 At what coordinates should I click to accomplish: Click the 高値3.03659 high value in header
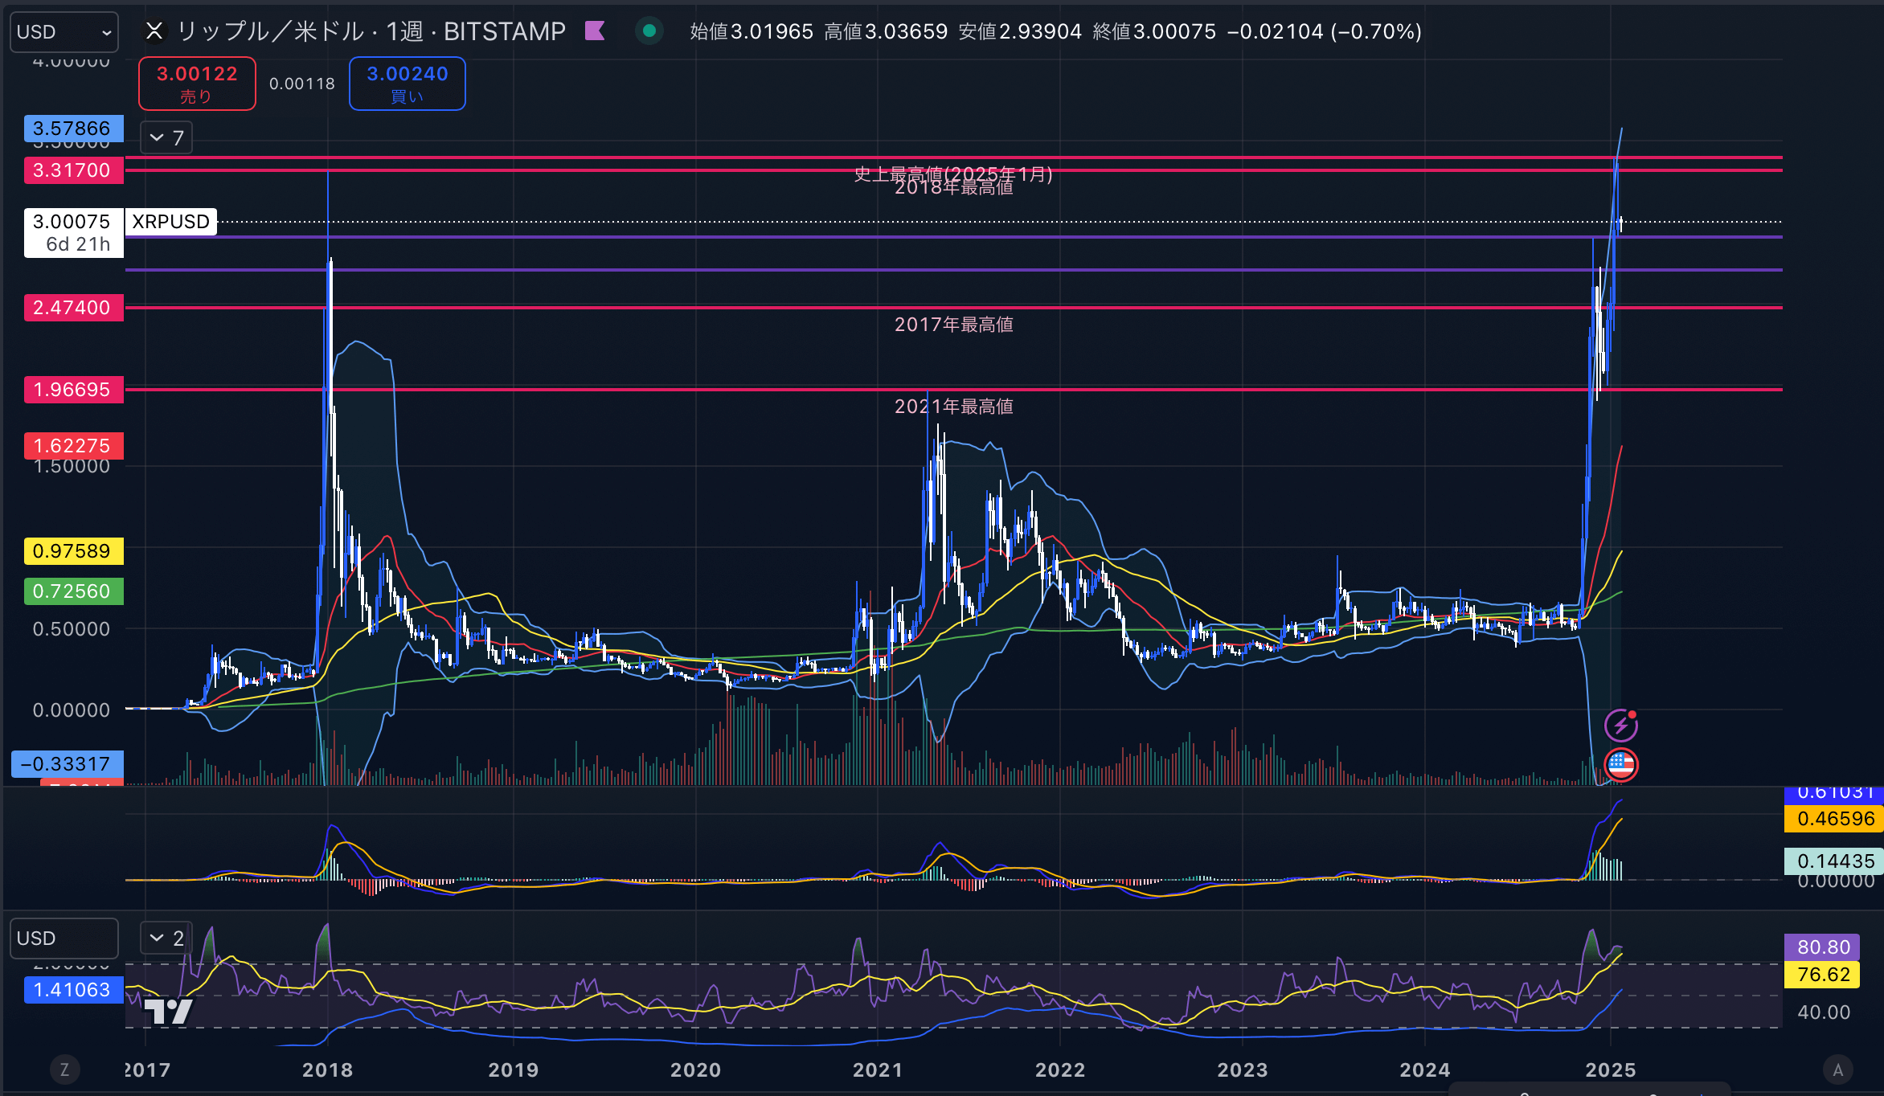pos(886,31)
